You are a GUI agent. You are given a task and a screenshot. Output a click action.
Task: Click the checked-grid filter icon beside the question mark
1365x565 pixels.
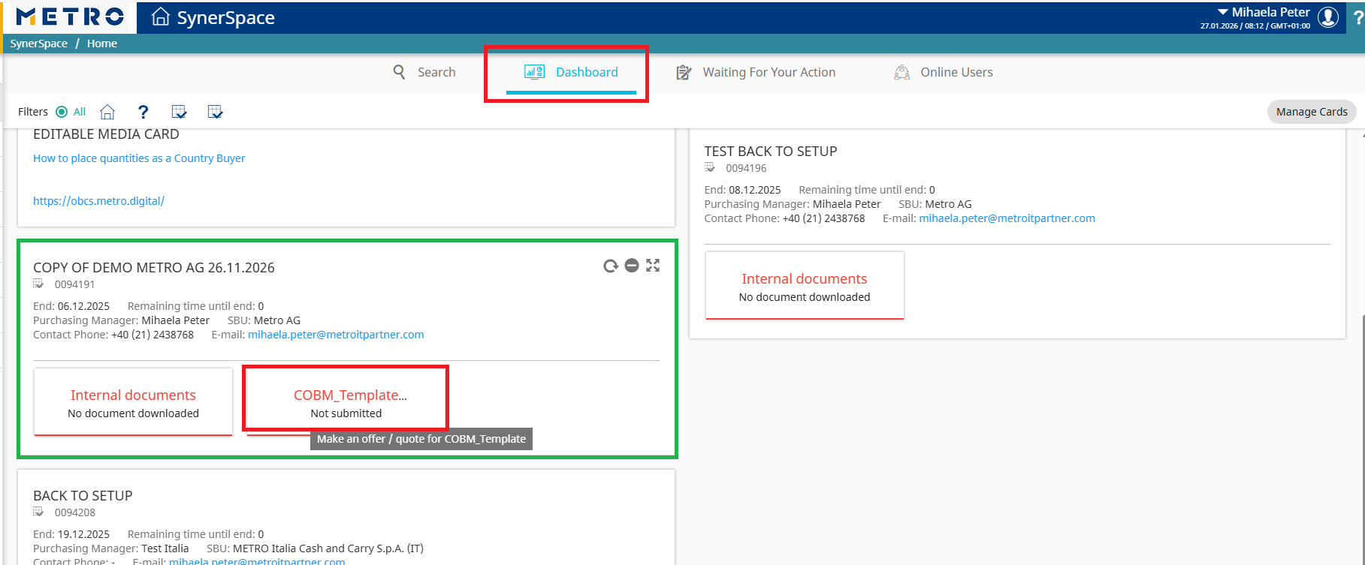point(179,112)
